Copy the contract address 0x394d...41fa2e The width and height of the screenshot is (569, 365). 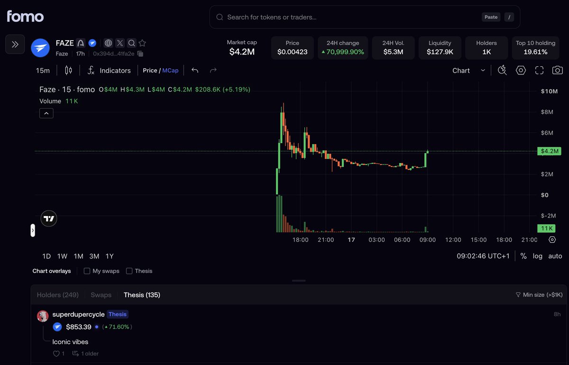[x=140, y=54]
